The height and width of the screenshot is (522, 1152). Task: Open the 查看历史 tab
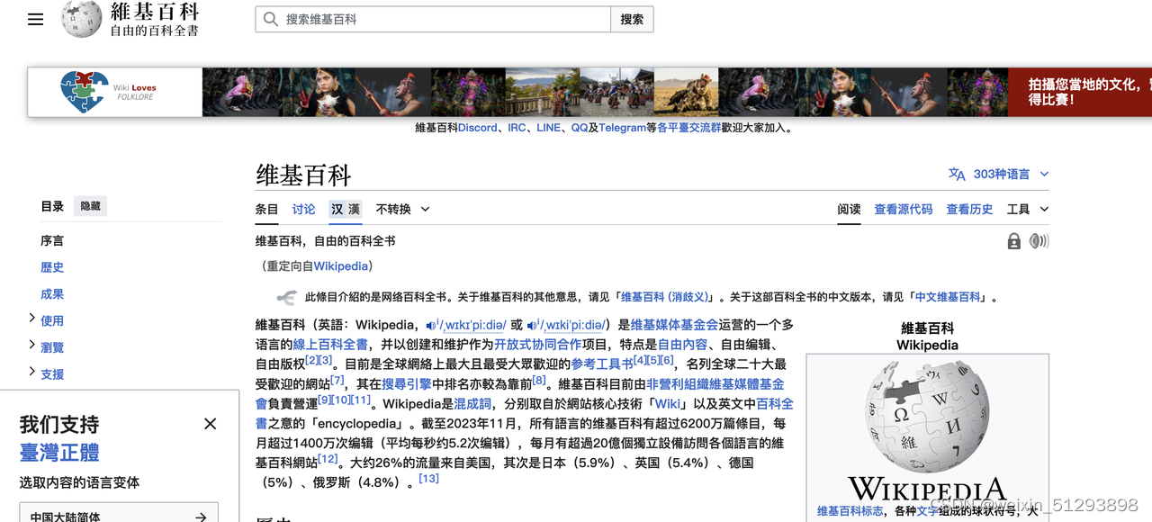tap(969, 209)
